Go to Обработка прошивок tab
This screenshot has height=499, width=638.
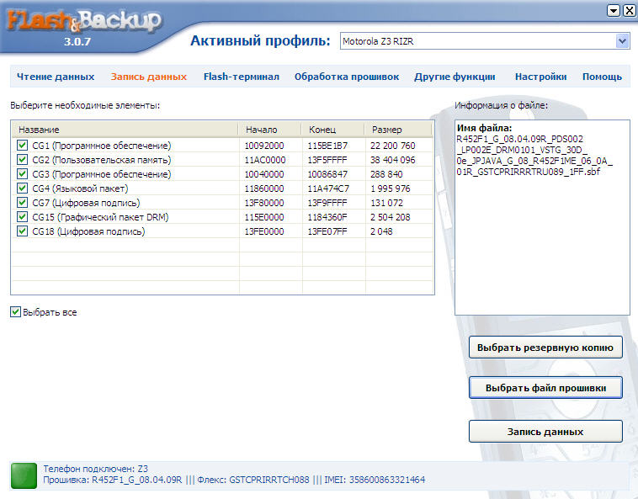click(347, 77)
